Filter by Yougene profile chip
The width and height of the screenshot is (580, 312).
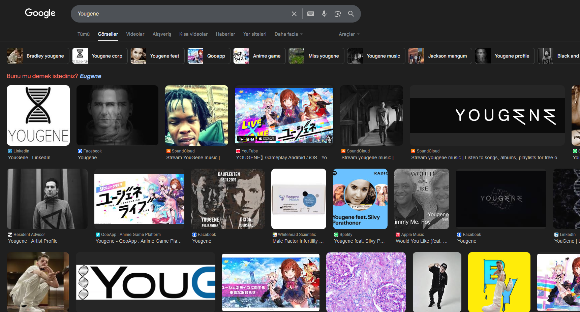[505, 56]
